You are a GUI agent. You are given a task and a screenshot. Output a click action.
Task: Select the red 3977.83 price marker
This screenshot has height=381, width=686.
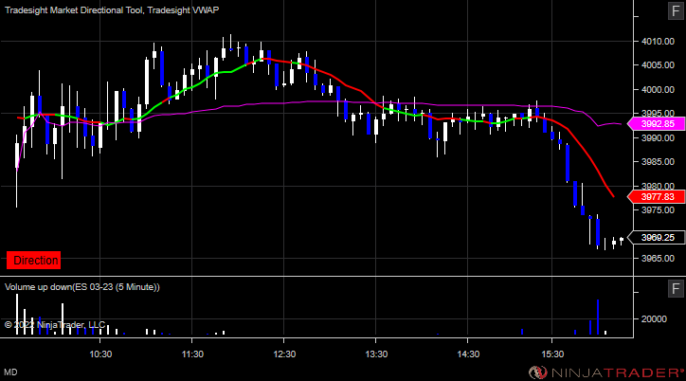click(x=656, y=197)
